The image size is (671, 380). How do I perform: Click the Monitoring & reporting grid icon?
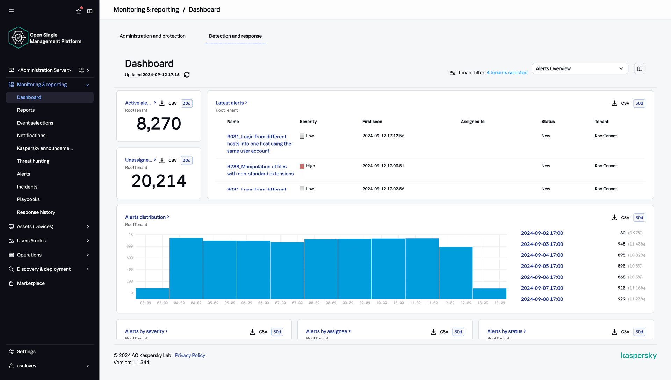pos(11,85)
